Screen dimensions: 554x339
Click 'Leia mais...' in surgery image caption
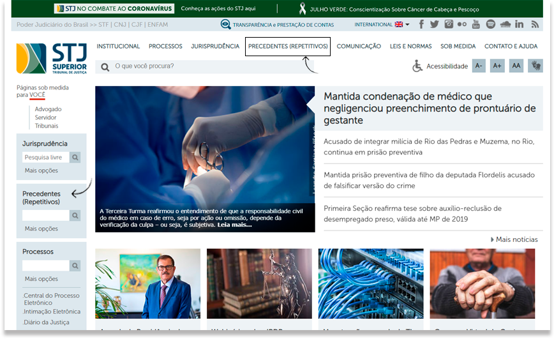[235, 225]
